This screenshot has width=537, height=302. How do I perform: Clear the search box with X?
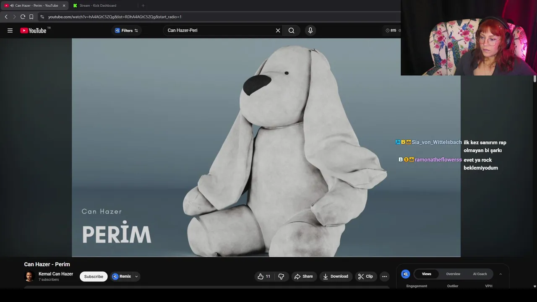point(278,30)
